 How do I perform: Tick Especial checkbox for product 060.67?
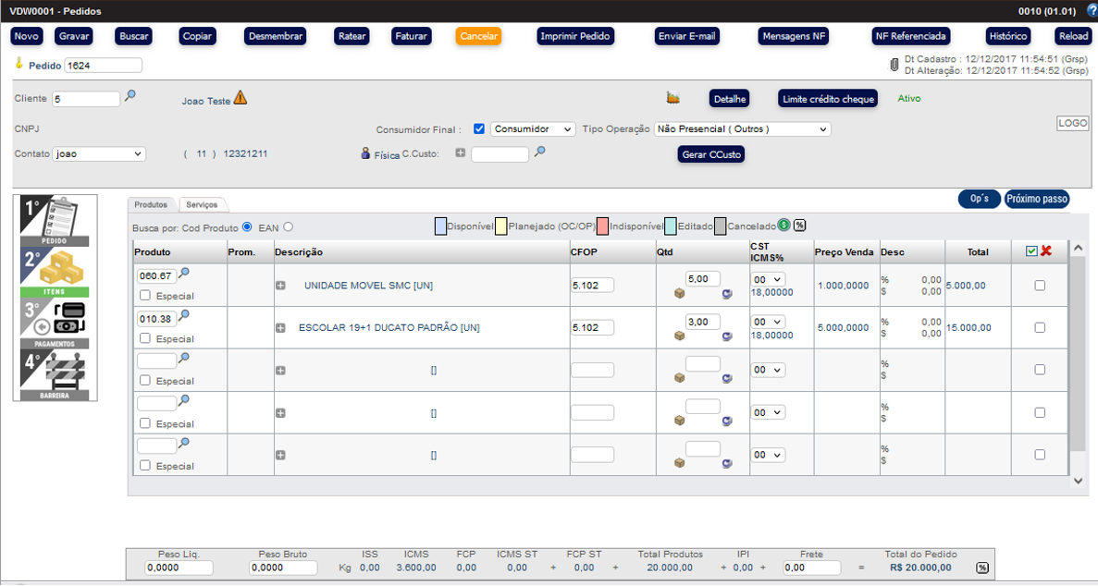(145, 296)
